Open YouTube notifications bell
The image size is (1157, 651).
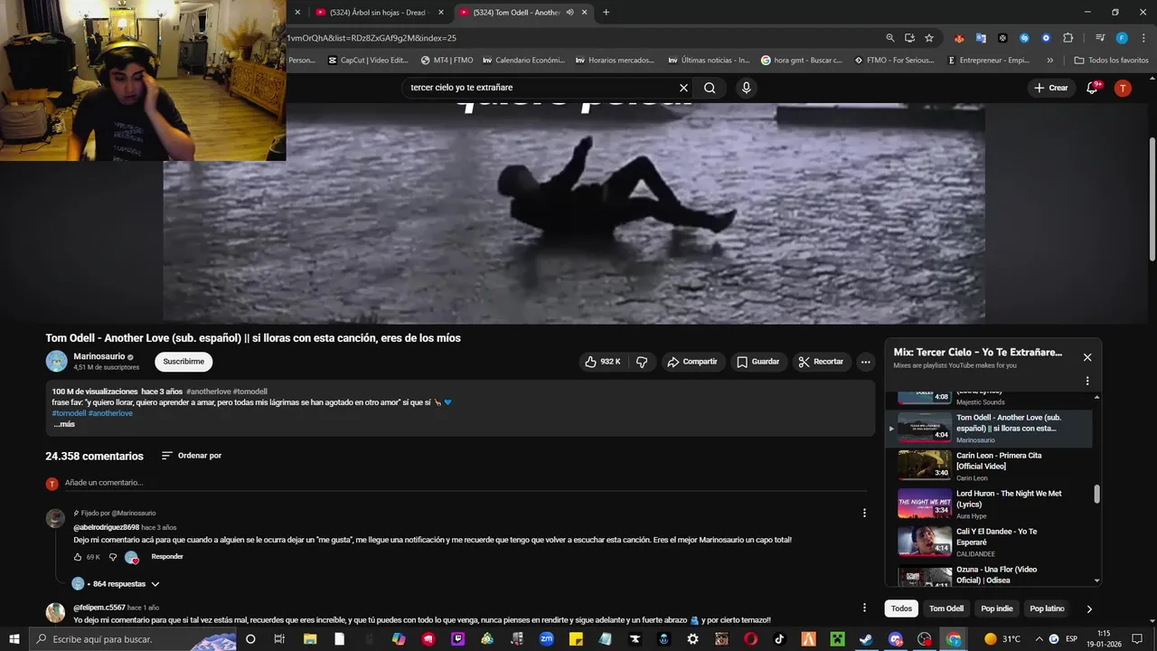(x=1092, y=88)
